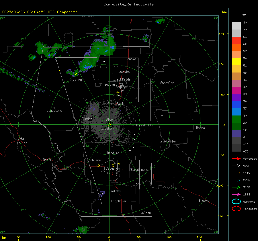Click the RedDeer city label
The width and height of the screenshot is (258, 241).
(122, 87)
